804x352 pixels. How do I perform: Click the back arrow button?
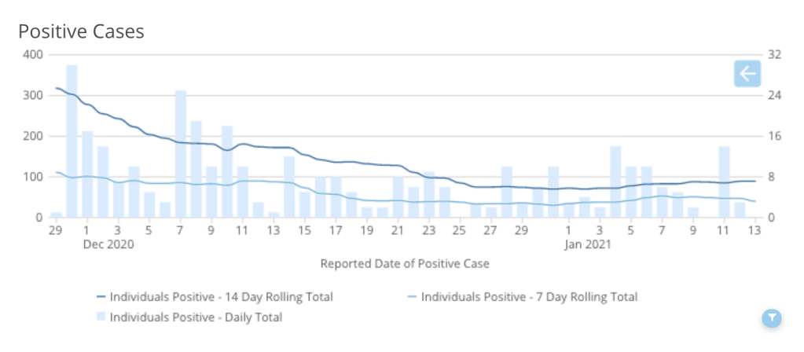[x=747, y=74]
